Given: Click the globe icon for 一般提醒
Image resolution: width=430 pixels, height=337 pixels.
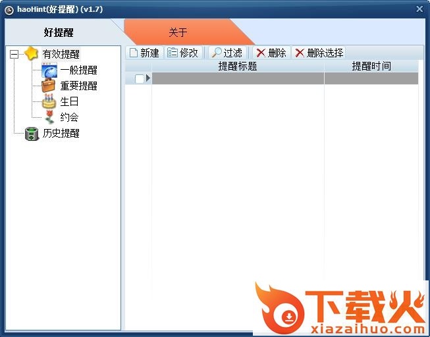Looking at the screenshot, I should (49, 70).
